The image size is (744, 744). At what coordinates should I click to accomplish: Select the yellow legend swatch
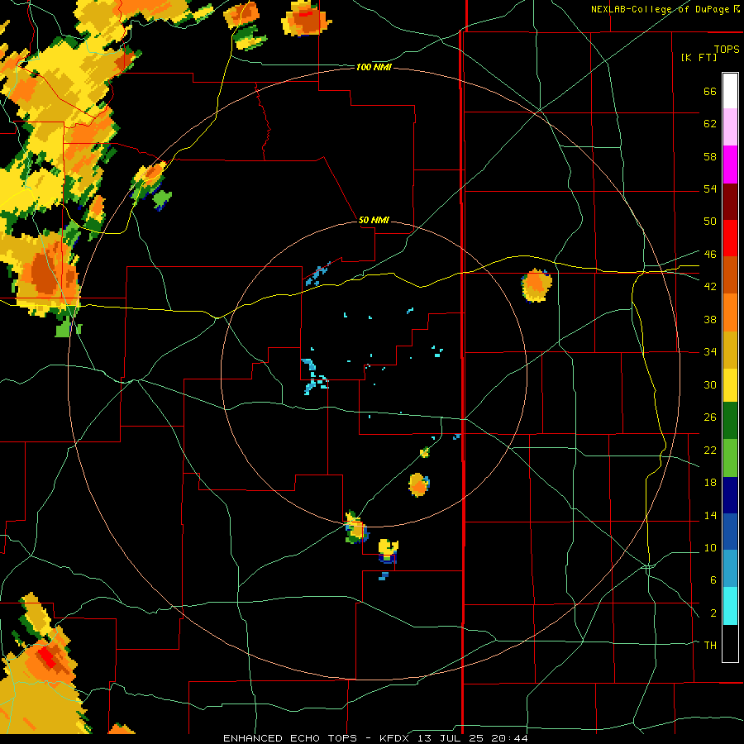point(730,384)
